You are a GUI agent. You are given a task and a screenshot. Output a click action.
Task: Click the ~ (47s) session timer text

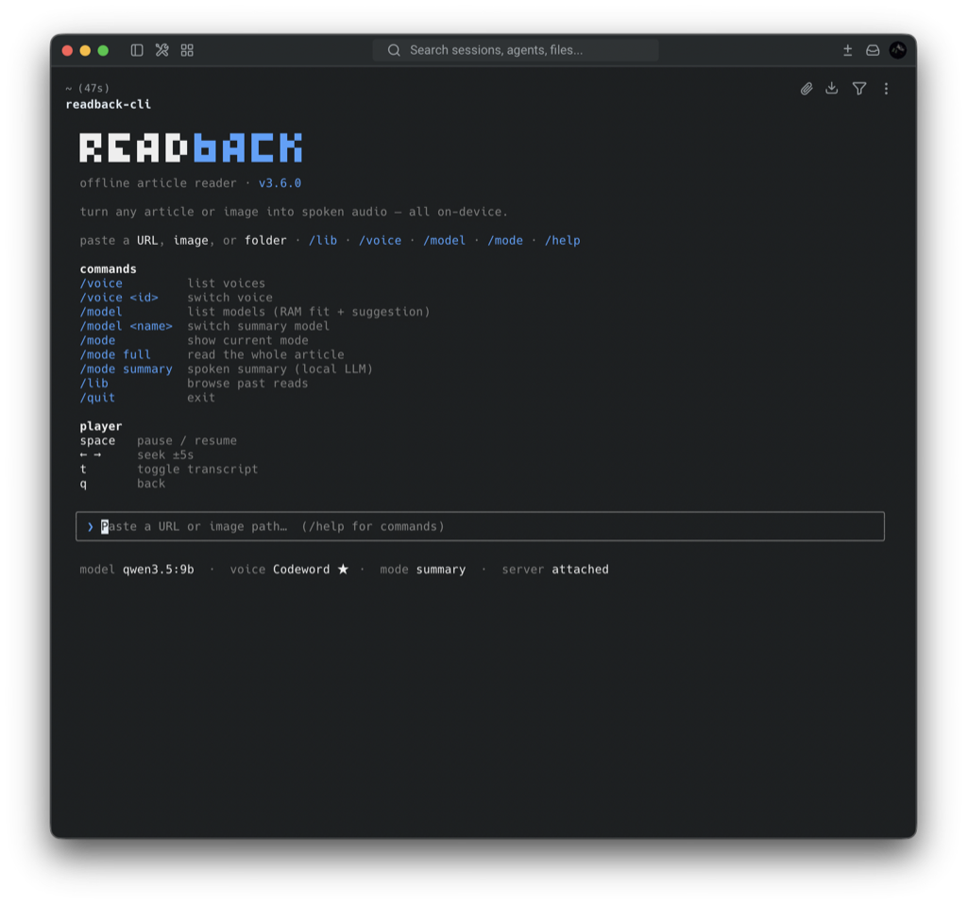point(87,88)
